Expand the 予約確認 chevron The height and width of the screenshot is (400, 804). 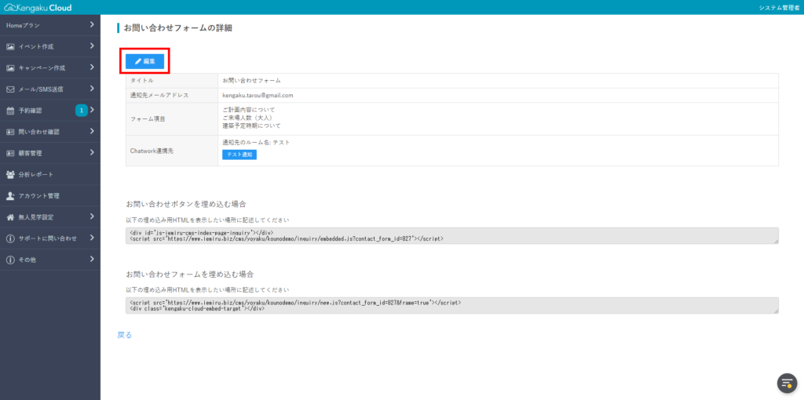[92, 110]
